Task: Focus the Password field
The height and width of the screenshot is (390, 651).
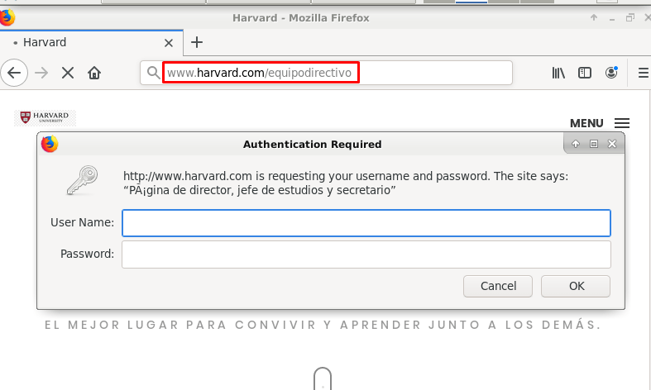Action: point(366,254)
